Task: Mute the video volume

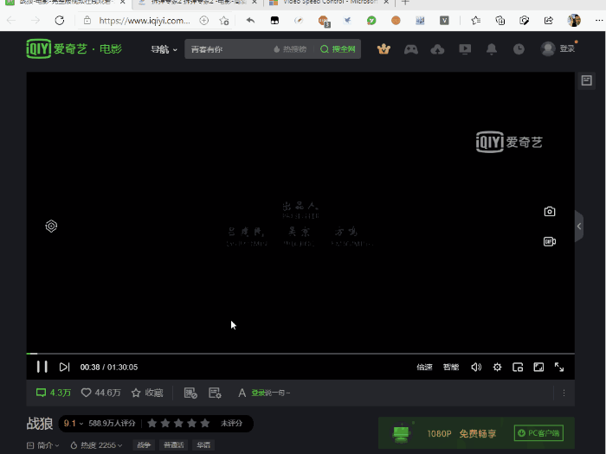Action: [476, 367]
